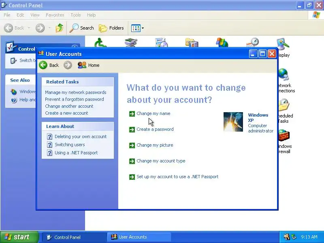324x243 pixels.
Task: Open the Favorites menu in Control Panel
Action: [55, 15]
